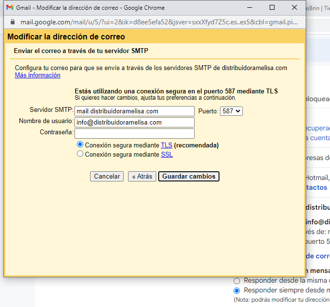Screen dimensions: 330x307
Task: Minimize the Gmail popup window
Action: 250,8
